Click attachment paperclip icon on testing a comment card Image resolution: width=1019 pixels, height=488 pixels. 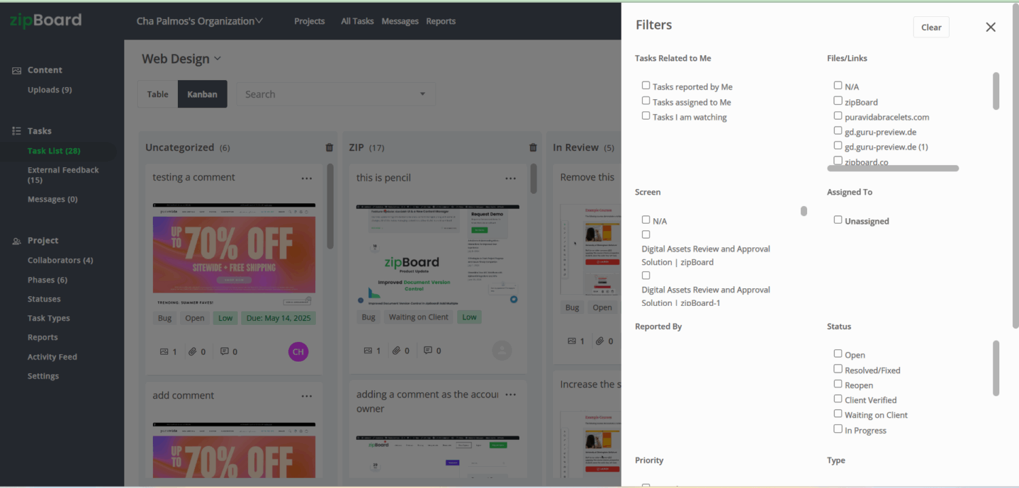tap(192, 351)
